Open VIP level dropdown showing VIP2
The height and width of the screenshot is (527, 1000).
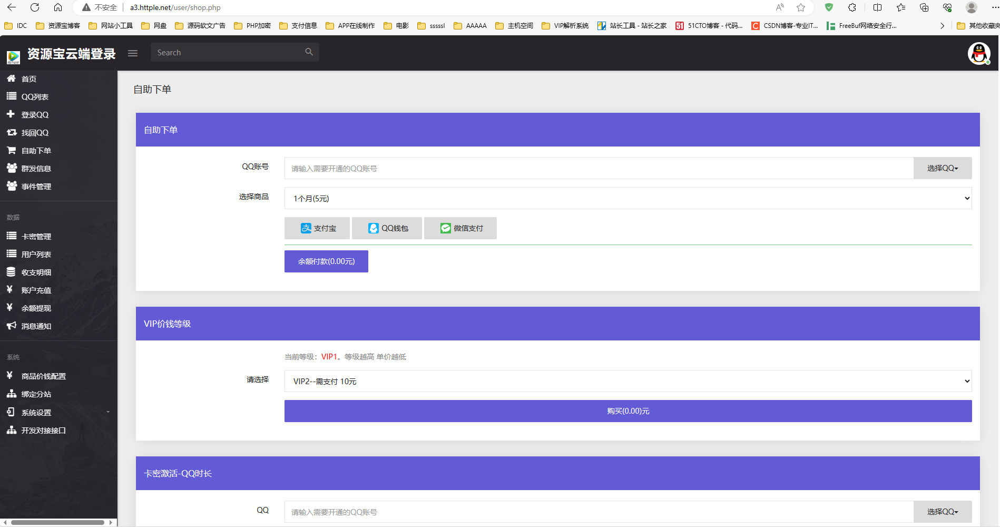coord(628,381)
